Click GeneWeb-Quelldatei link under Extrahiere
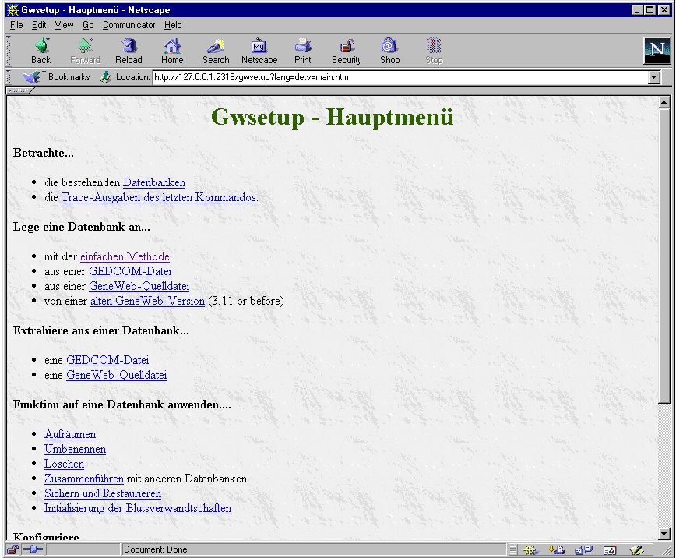This screenshot has height=558, width=676. click(x=116, y=375)
